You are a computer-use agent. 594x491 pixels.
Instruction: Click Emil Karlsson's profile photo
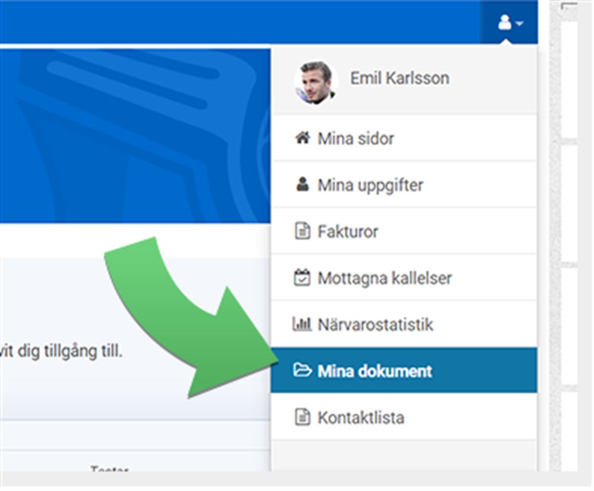(x=315, y=82)
